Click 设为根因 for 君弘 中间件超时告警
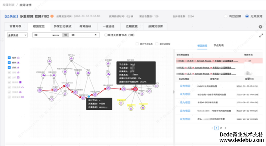This screenshot has height=146, width=266. 185,119
